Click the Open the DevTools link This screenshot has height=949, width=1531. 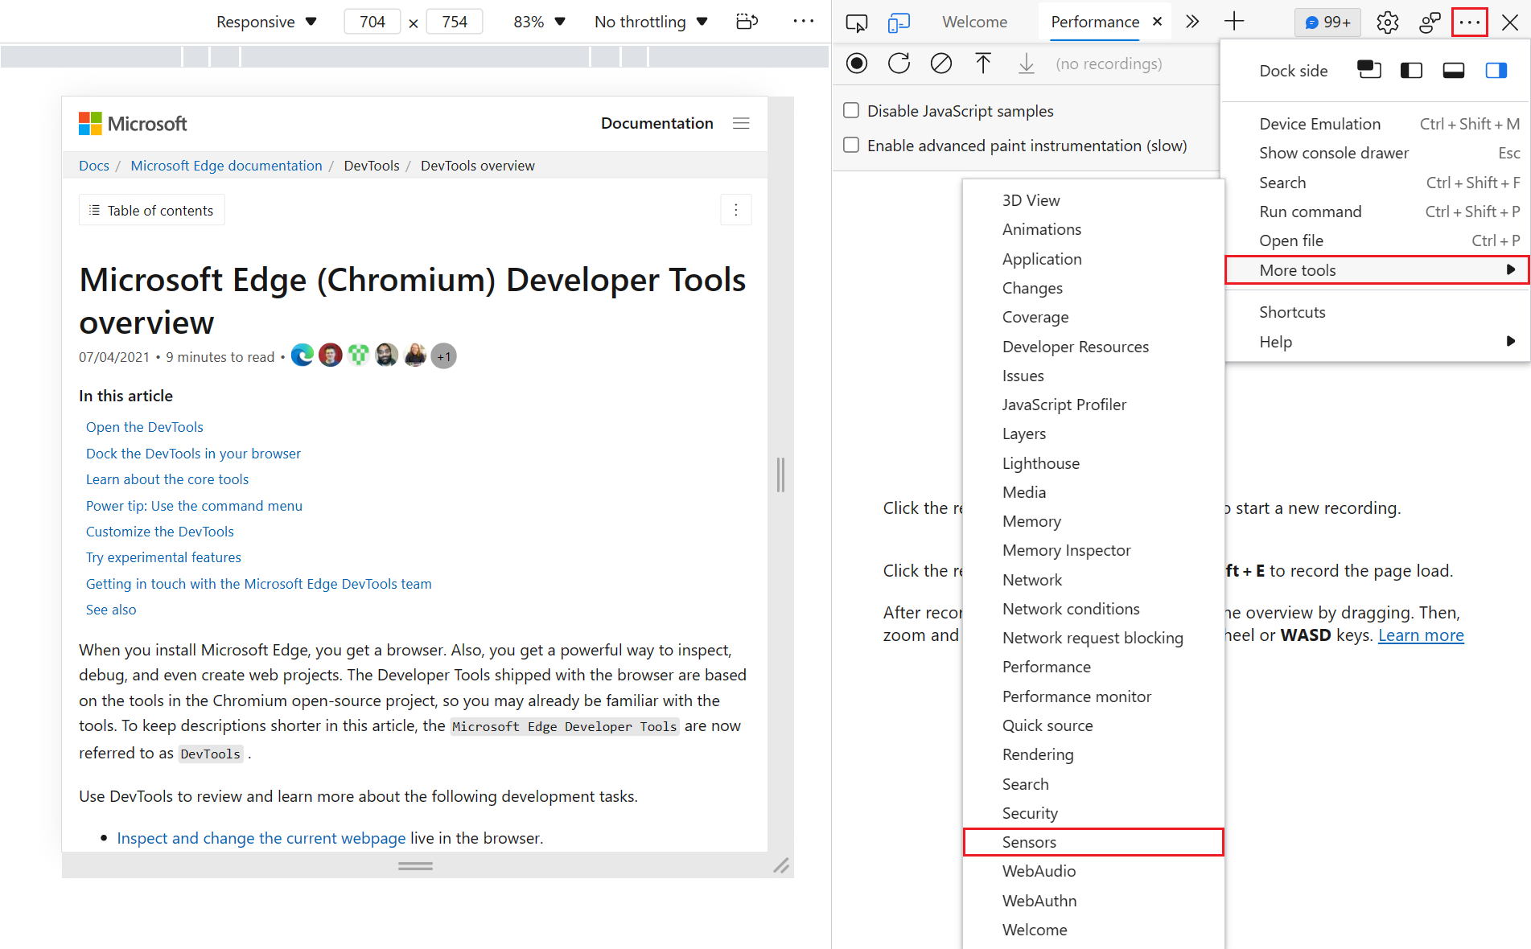145,427
